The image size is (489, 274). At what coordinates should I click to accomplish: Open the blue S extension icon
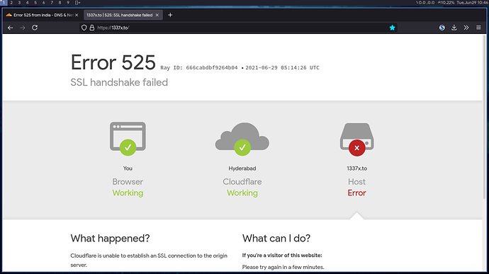tap(442, 28)
